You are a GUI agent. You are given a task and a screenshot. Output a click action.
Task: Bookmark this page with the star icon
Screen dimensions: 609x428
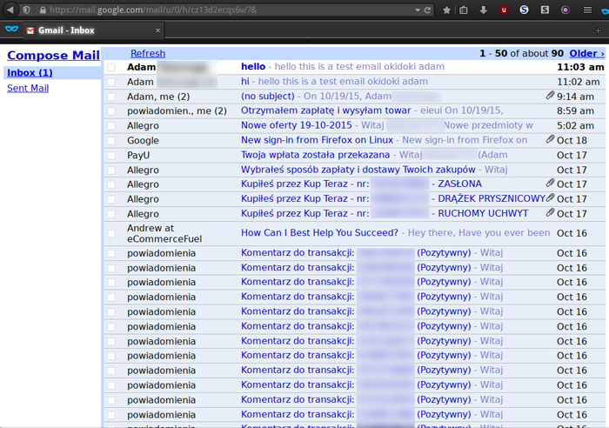[x=446, y=10]
